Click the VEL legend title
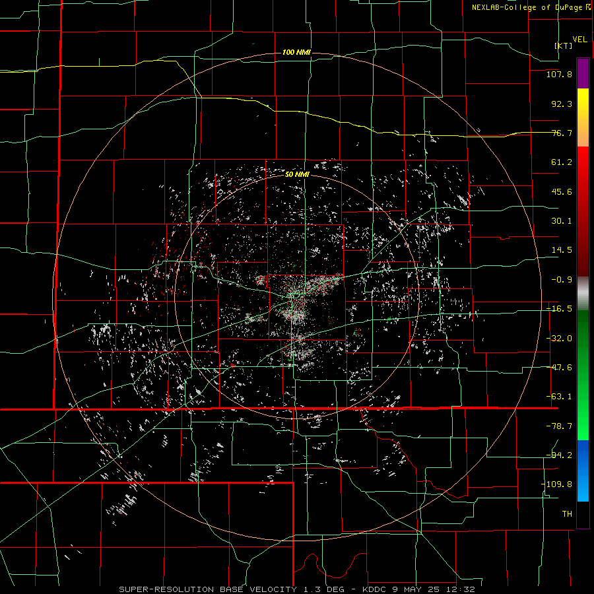Screen dimensions: 594x594 tap(580, 40)
